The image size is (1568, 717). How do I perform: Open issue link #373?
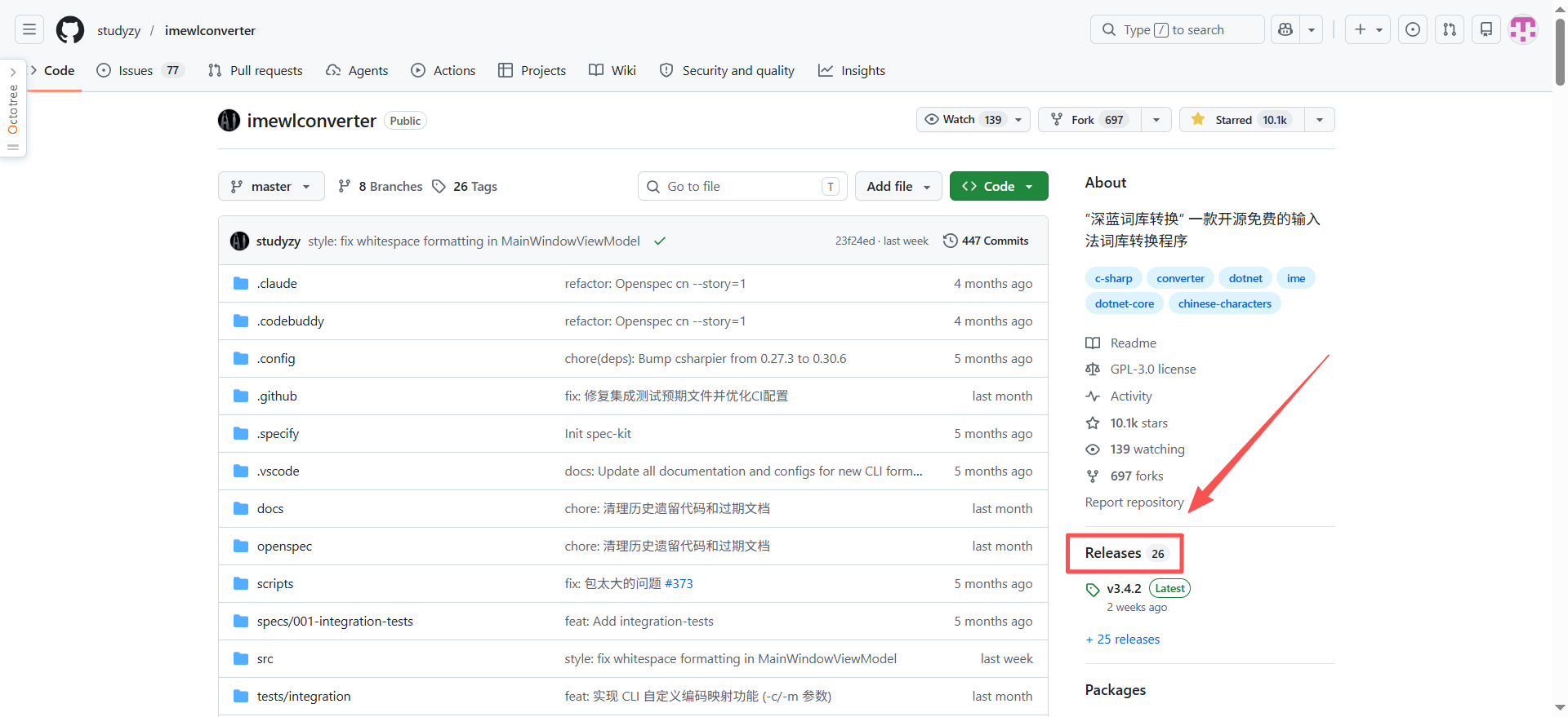click(x=679, y=584)
